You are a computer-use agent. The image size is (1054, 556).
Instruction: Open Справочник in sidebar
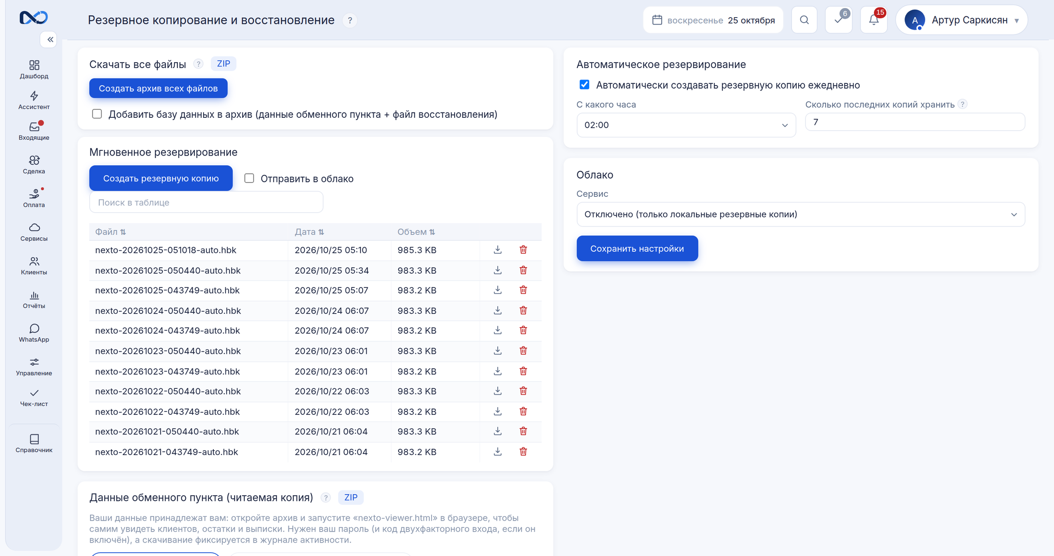[34, 443]
